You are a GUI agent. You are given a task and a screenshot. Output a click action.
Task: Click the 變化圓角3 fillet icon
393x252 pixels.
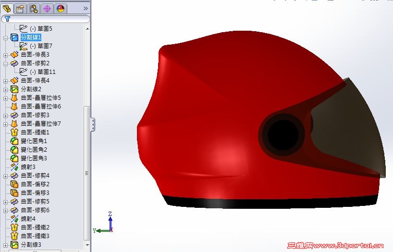click(x=14, y=158)
